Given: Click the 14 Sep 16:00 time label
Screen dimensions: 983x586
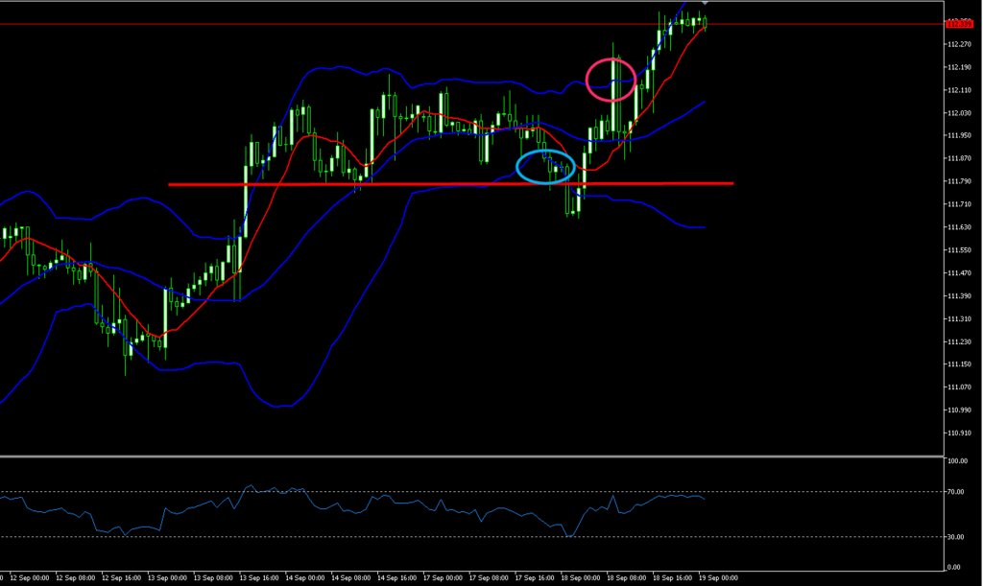Looking at the screenshot, I should coord(396,578).
